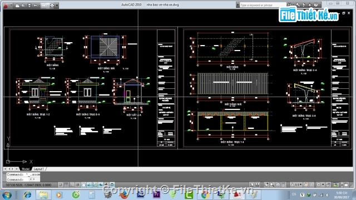This screenshot has width=356, height=200.
Task: Expand the workspace switching gear dropdown
Action: pos(320,185)
